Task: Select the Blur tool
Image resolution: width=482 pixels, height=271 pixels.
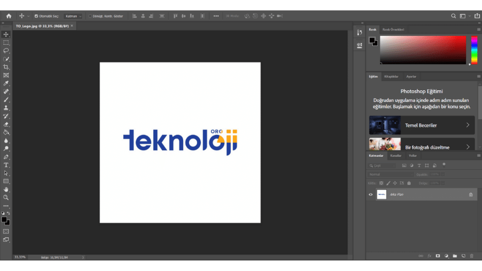Action: coord(6,140)
